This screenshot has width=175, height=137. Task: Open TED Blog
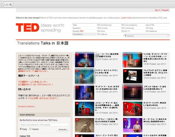149,28
